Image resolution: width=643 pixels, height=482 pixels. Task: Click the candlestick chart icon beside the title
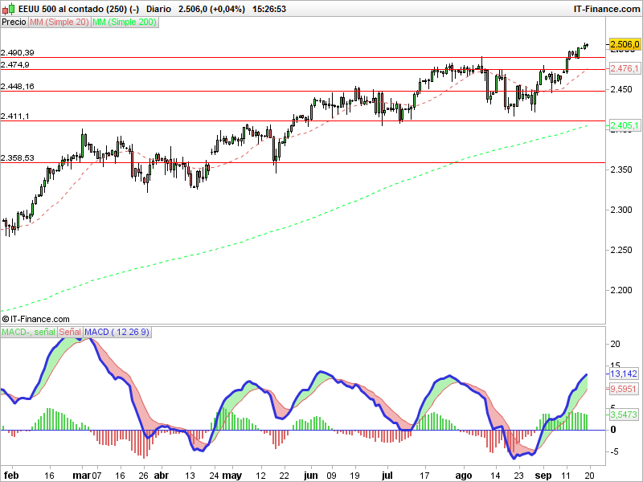pos(9,9)
